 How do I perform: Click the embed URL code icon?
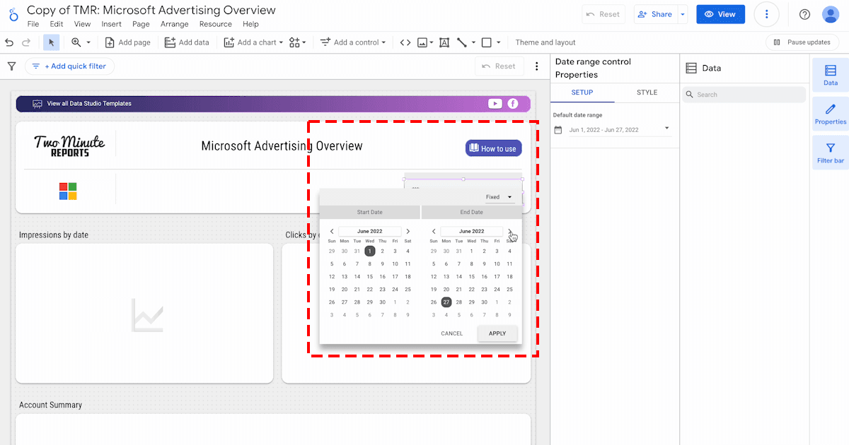tap(405, 42)
